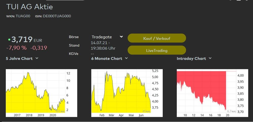Click 2018 on five-year chart axis
This screenshot has height=122, width=253.
click(29, 115)
